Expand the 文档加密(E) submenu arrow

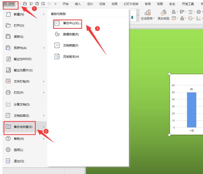44,116
